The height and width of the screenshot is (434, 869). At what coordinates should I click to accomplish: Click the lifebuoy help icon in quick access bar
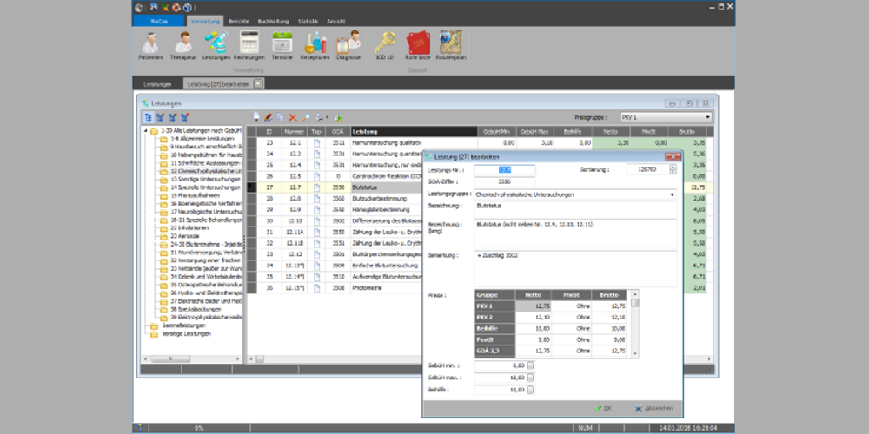click(x=176, y=7)
